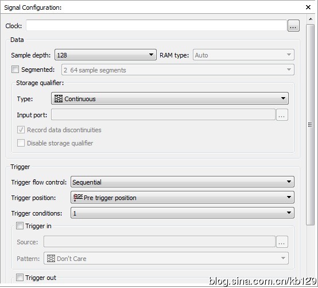Image resolution: width=318 pixels, height=288 pixels.
Task: Click the Input port browse button
Action: pos(282,115)
